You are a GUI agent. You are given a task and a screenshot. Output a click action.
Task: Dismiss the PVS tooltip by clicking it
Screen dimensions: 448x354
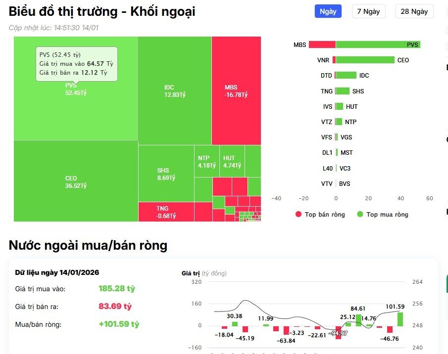coord(76,63)
